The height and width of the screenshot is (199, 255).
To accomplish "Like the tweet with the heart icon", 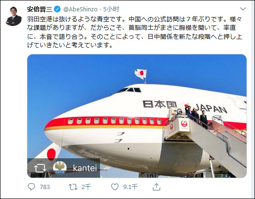I will click(x=115, y=187).
